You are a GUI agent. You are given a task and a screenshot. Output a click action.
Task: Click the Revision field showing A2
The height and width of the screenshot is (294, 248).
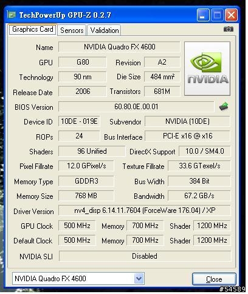click(162, 62)
